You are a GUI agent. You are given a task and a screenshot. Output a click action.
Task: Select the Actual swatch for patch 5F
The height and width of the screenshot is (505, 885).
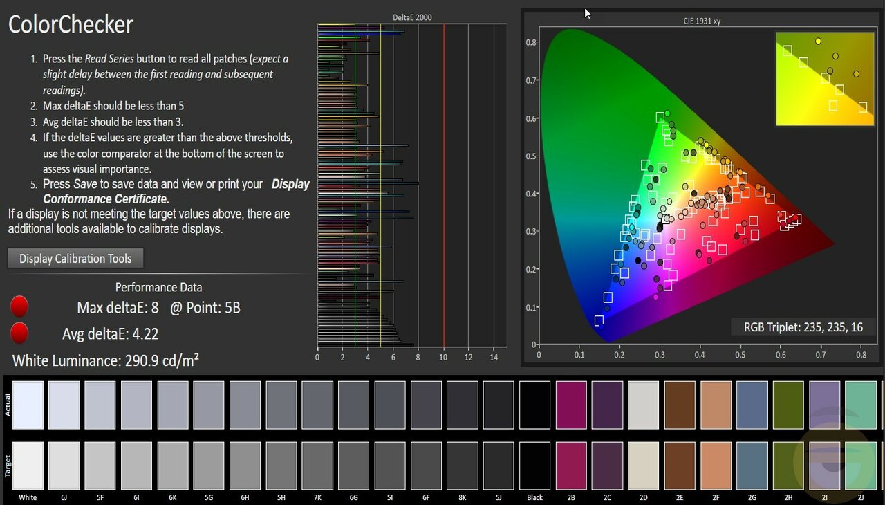click(x=100, y=405)
